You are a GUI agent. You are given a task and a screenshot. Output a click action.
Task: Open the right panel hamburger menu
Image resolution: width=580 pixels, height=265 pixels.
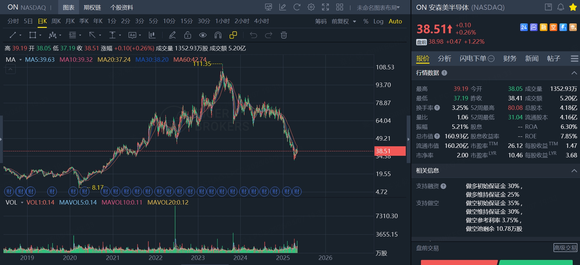tap(575, 59)
